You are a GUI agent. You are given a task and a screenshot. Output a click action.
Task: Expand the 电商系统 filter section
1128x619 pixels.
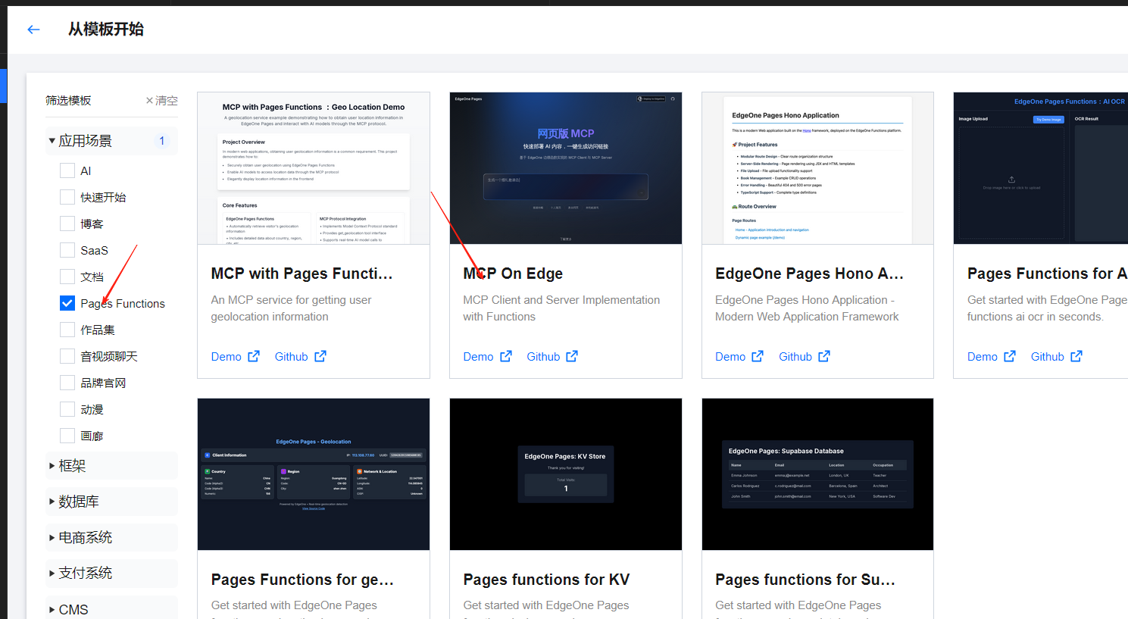(x=111, y=537)
